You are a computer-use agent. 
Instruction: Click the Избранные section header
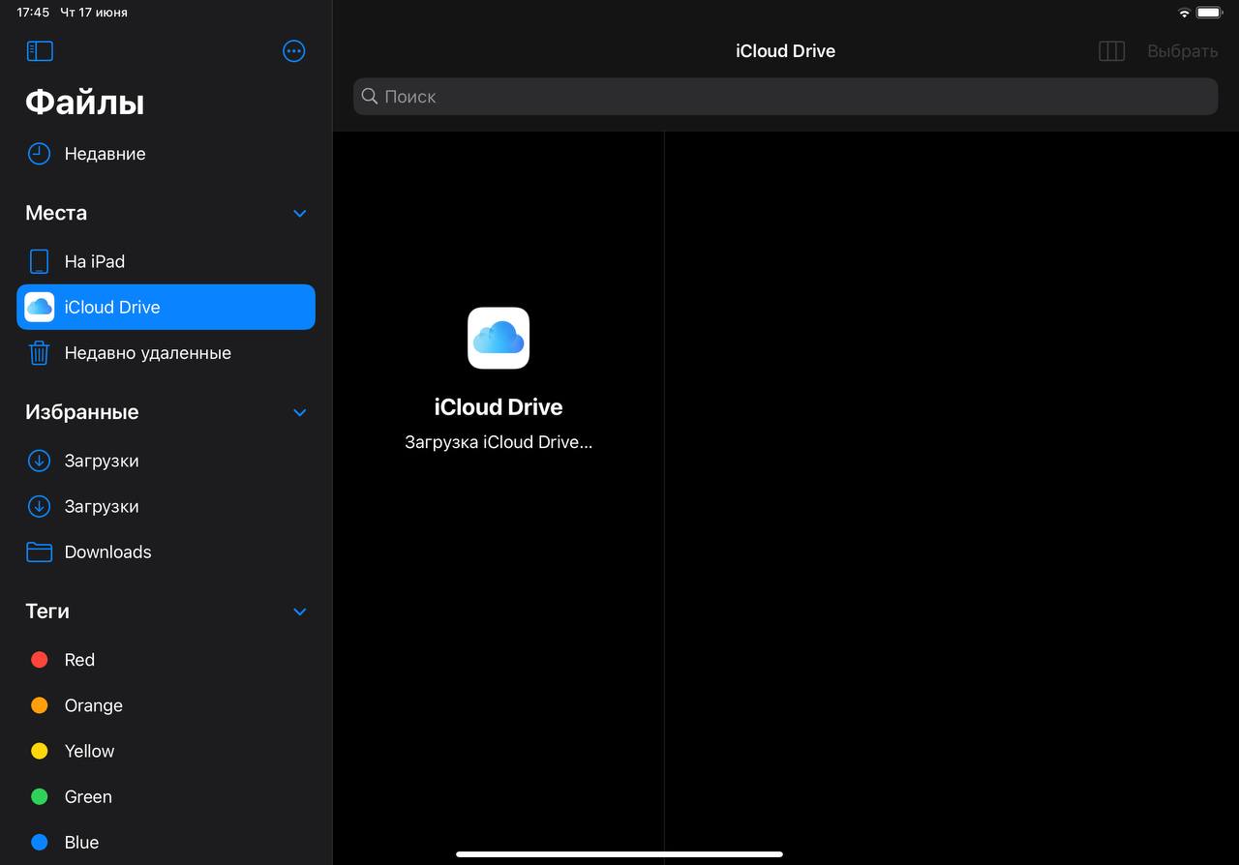(82, 412)
